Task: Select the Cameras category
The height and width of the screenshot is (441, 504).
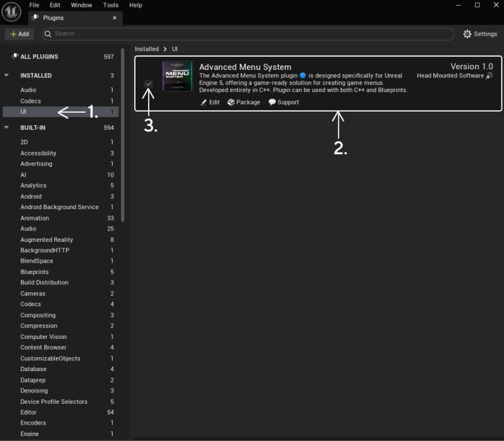Action: point(60,293)
